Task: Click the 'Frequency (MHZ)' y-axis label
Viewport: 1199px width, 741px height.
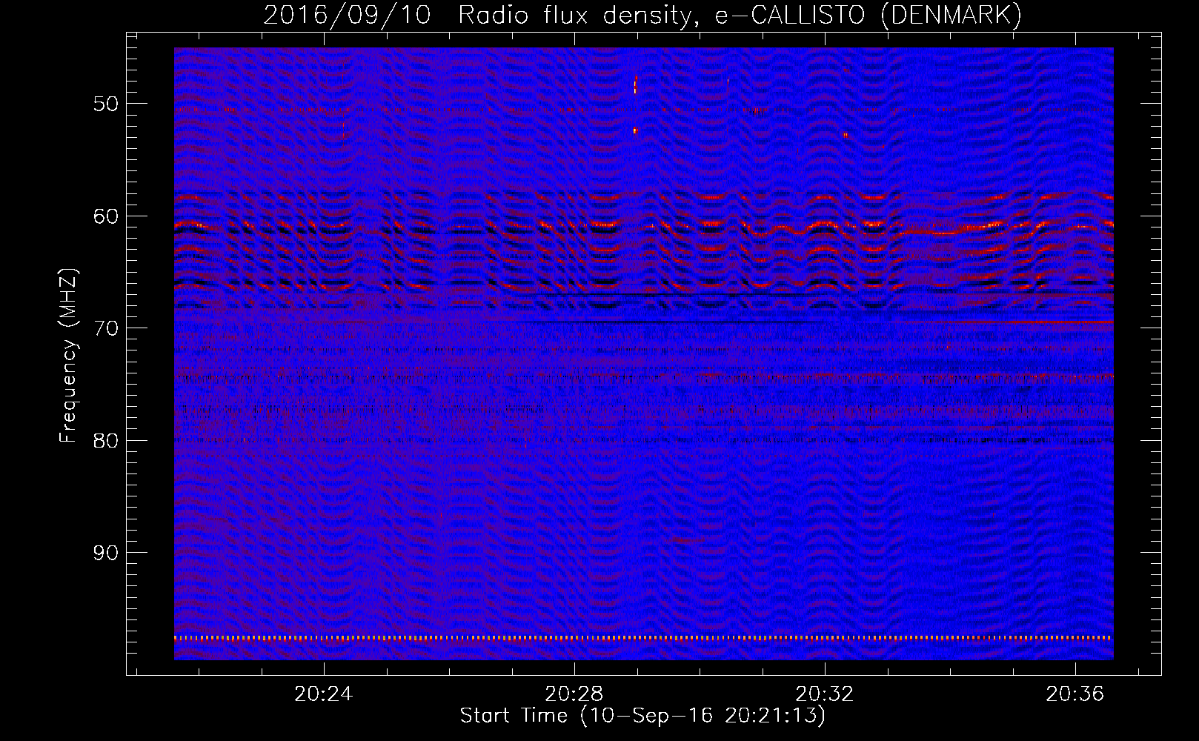Action: click(68, 356)
